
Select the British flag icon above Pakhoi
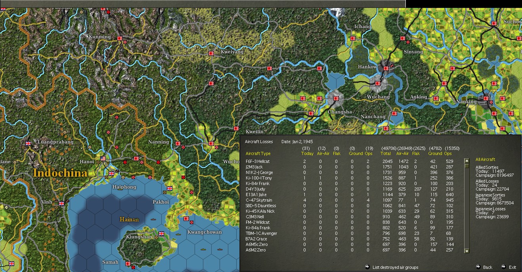tap(170, 188)
